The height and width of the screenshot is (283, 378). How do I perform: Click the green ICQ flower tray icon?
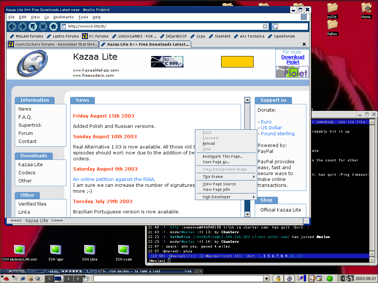click(330, 279)
